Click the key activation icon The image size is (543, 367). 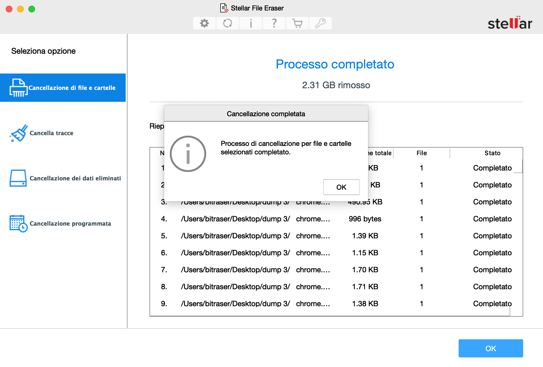point(320,23)
